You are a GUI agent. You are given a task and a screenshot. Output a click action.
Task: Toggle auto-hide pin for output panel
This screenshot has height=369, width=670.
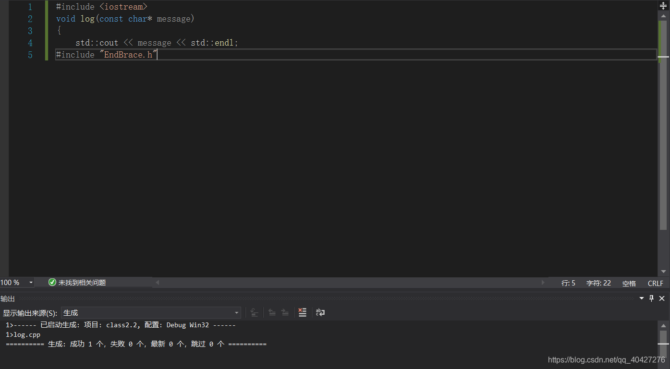pos(652,298)
